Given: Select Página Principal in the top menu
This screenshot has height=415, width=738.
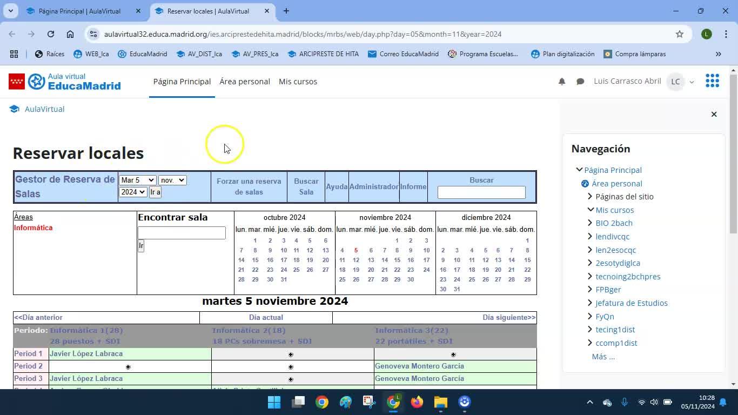Looking at the screenshot, I should click(182, 82).
